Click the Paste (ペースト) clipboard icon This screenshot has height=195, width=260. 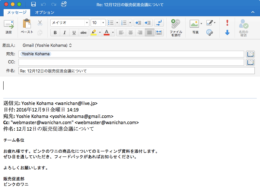coord(27,24)
